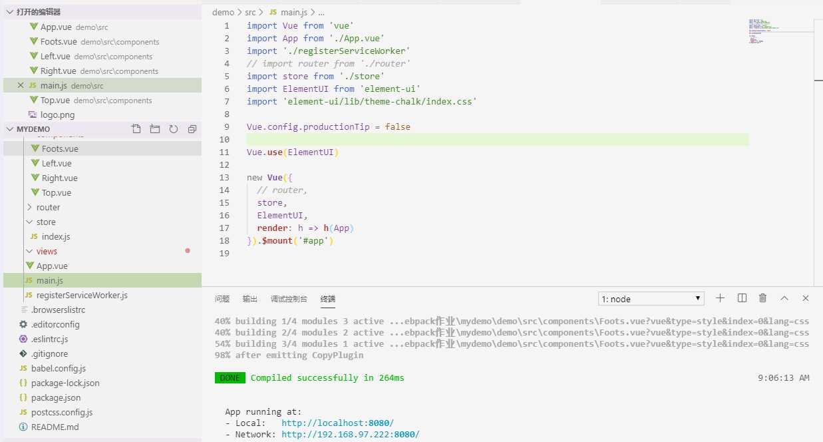This screenshot has width=823, height=442.
Task: Open App.vue in the MYDEMO tree
Action: point(102,266)
